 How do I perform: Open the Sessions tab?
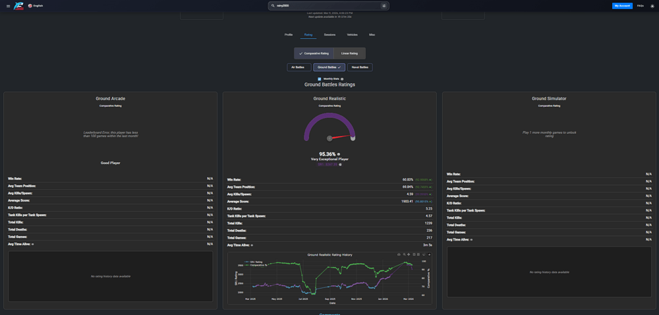coord(329,34)
